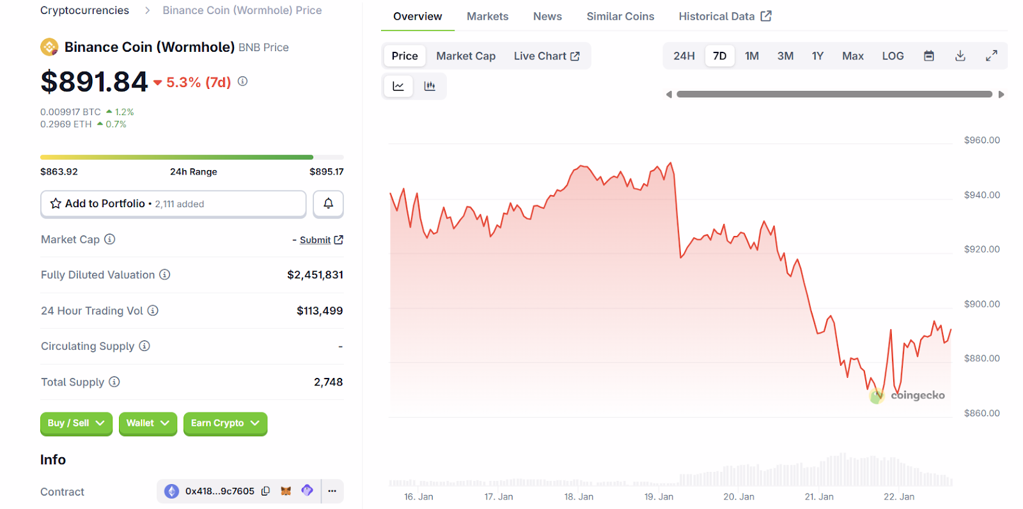Click the chart range scrollbar
1023x509 pixels.
(x=834, y=94)
